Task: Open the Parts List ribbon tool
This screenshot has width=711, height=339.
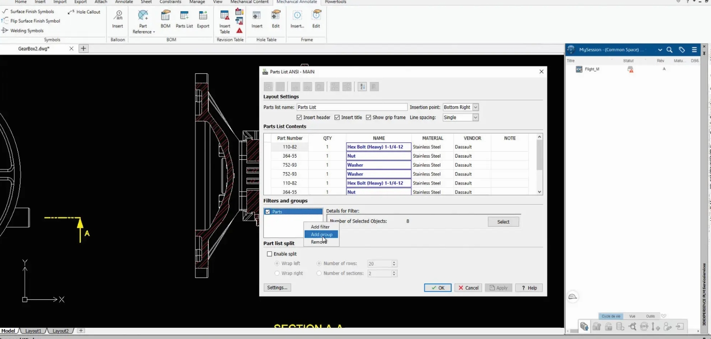Action: [184, 19]
